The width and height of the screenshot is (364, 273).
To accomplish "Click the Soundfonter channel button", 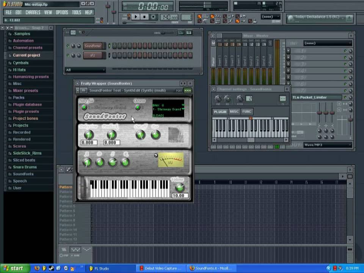I will coord(93,46).
